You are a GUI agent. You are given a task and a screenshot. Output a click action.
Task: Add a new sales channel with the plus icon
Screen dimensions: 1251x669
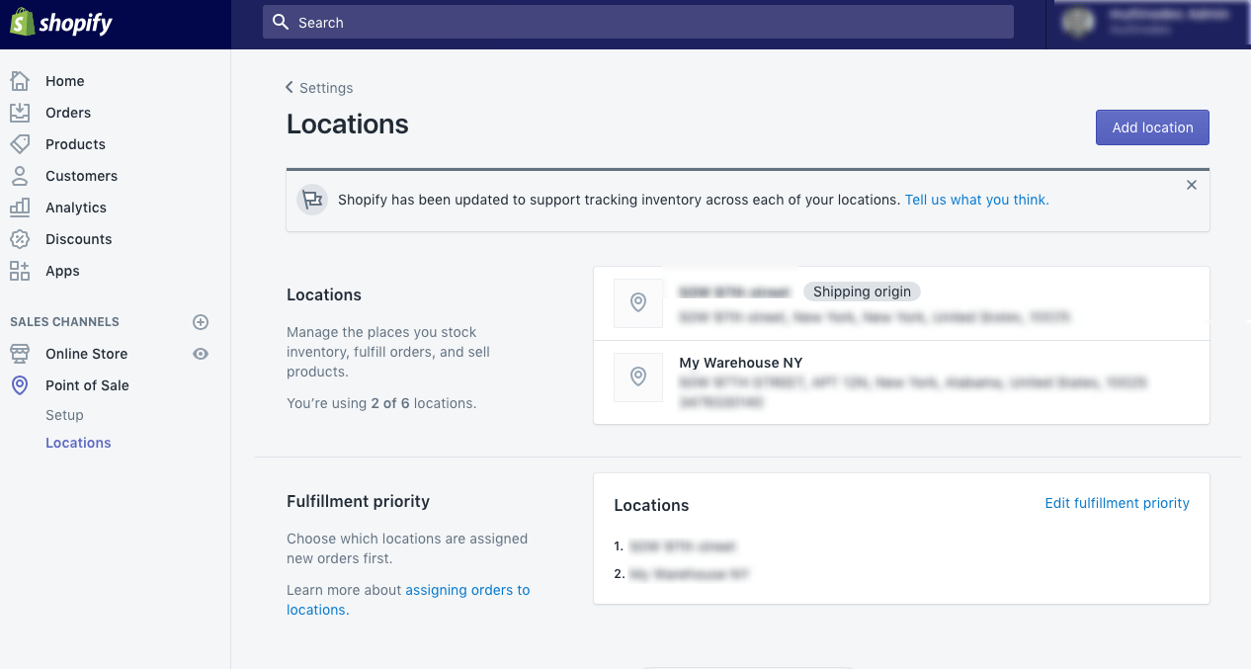click(x=201, y=321)
